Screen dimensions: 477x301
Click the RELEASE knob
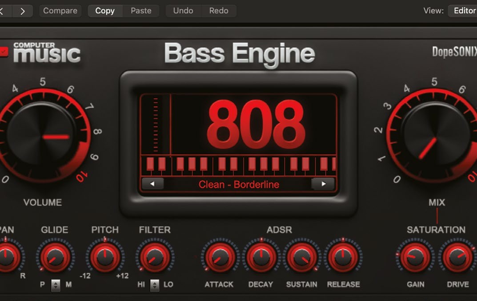[x=343, y=257]
